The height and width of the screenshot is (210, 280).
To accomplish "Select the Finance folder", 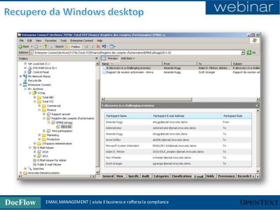I will [49, 110].
